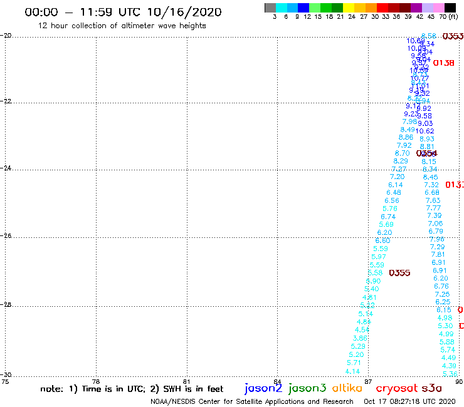464x407 pixels.
Task: Click the wave height value '6.48'
Action: tap(394, 192)
